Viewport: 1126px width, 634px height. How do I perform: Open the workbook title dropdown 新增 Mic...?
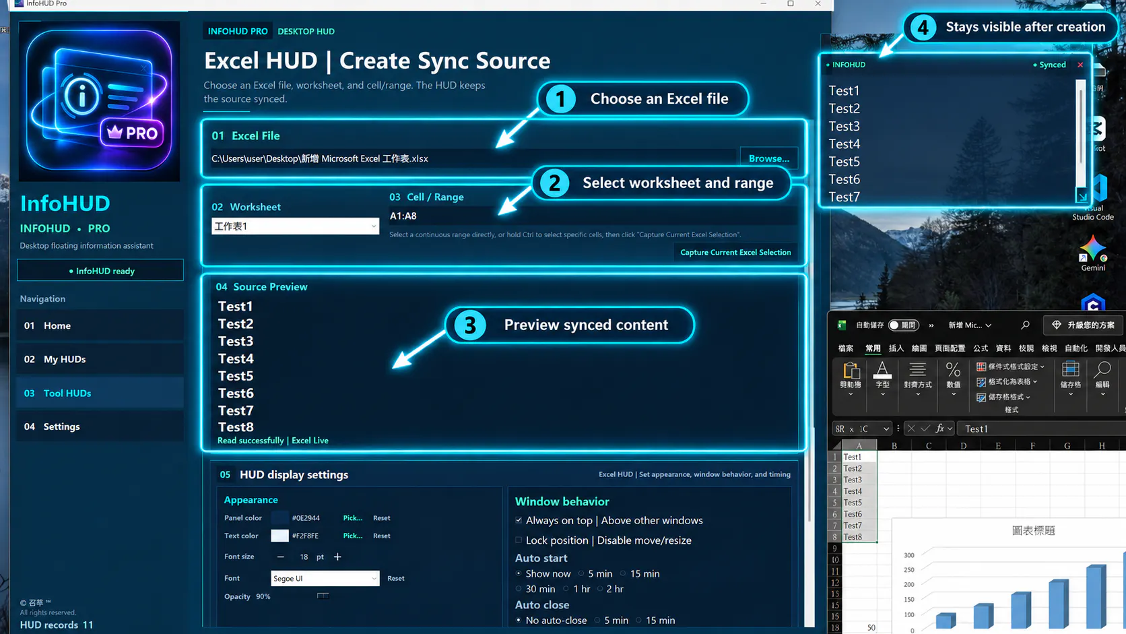click(x=970, y=325)
